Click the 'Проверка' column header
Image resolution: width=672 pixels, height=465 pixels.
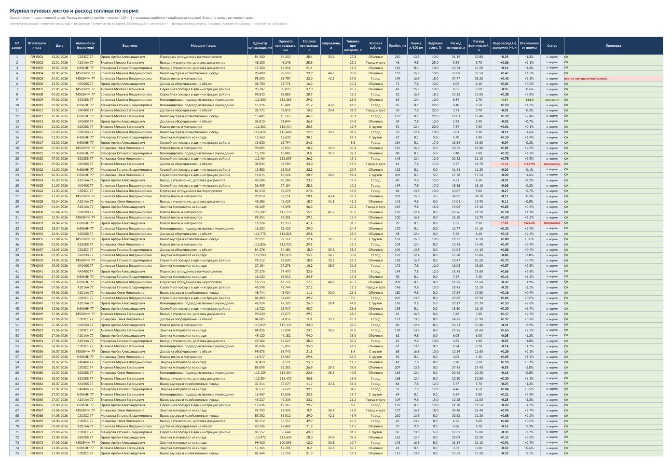point(613,46)
